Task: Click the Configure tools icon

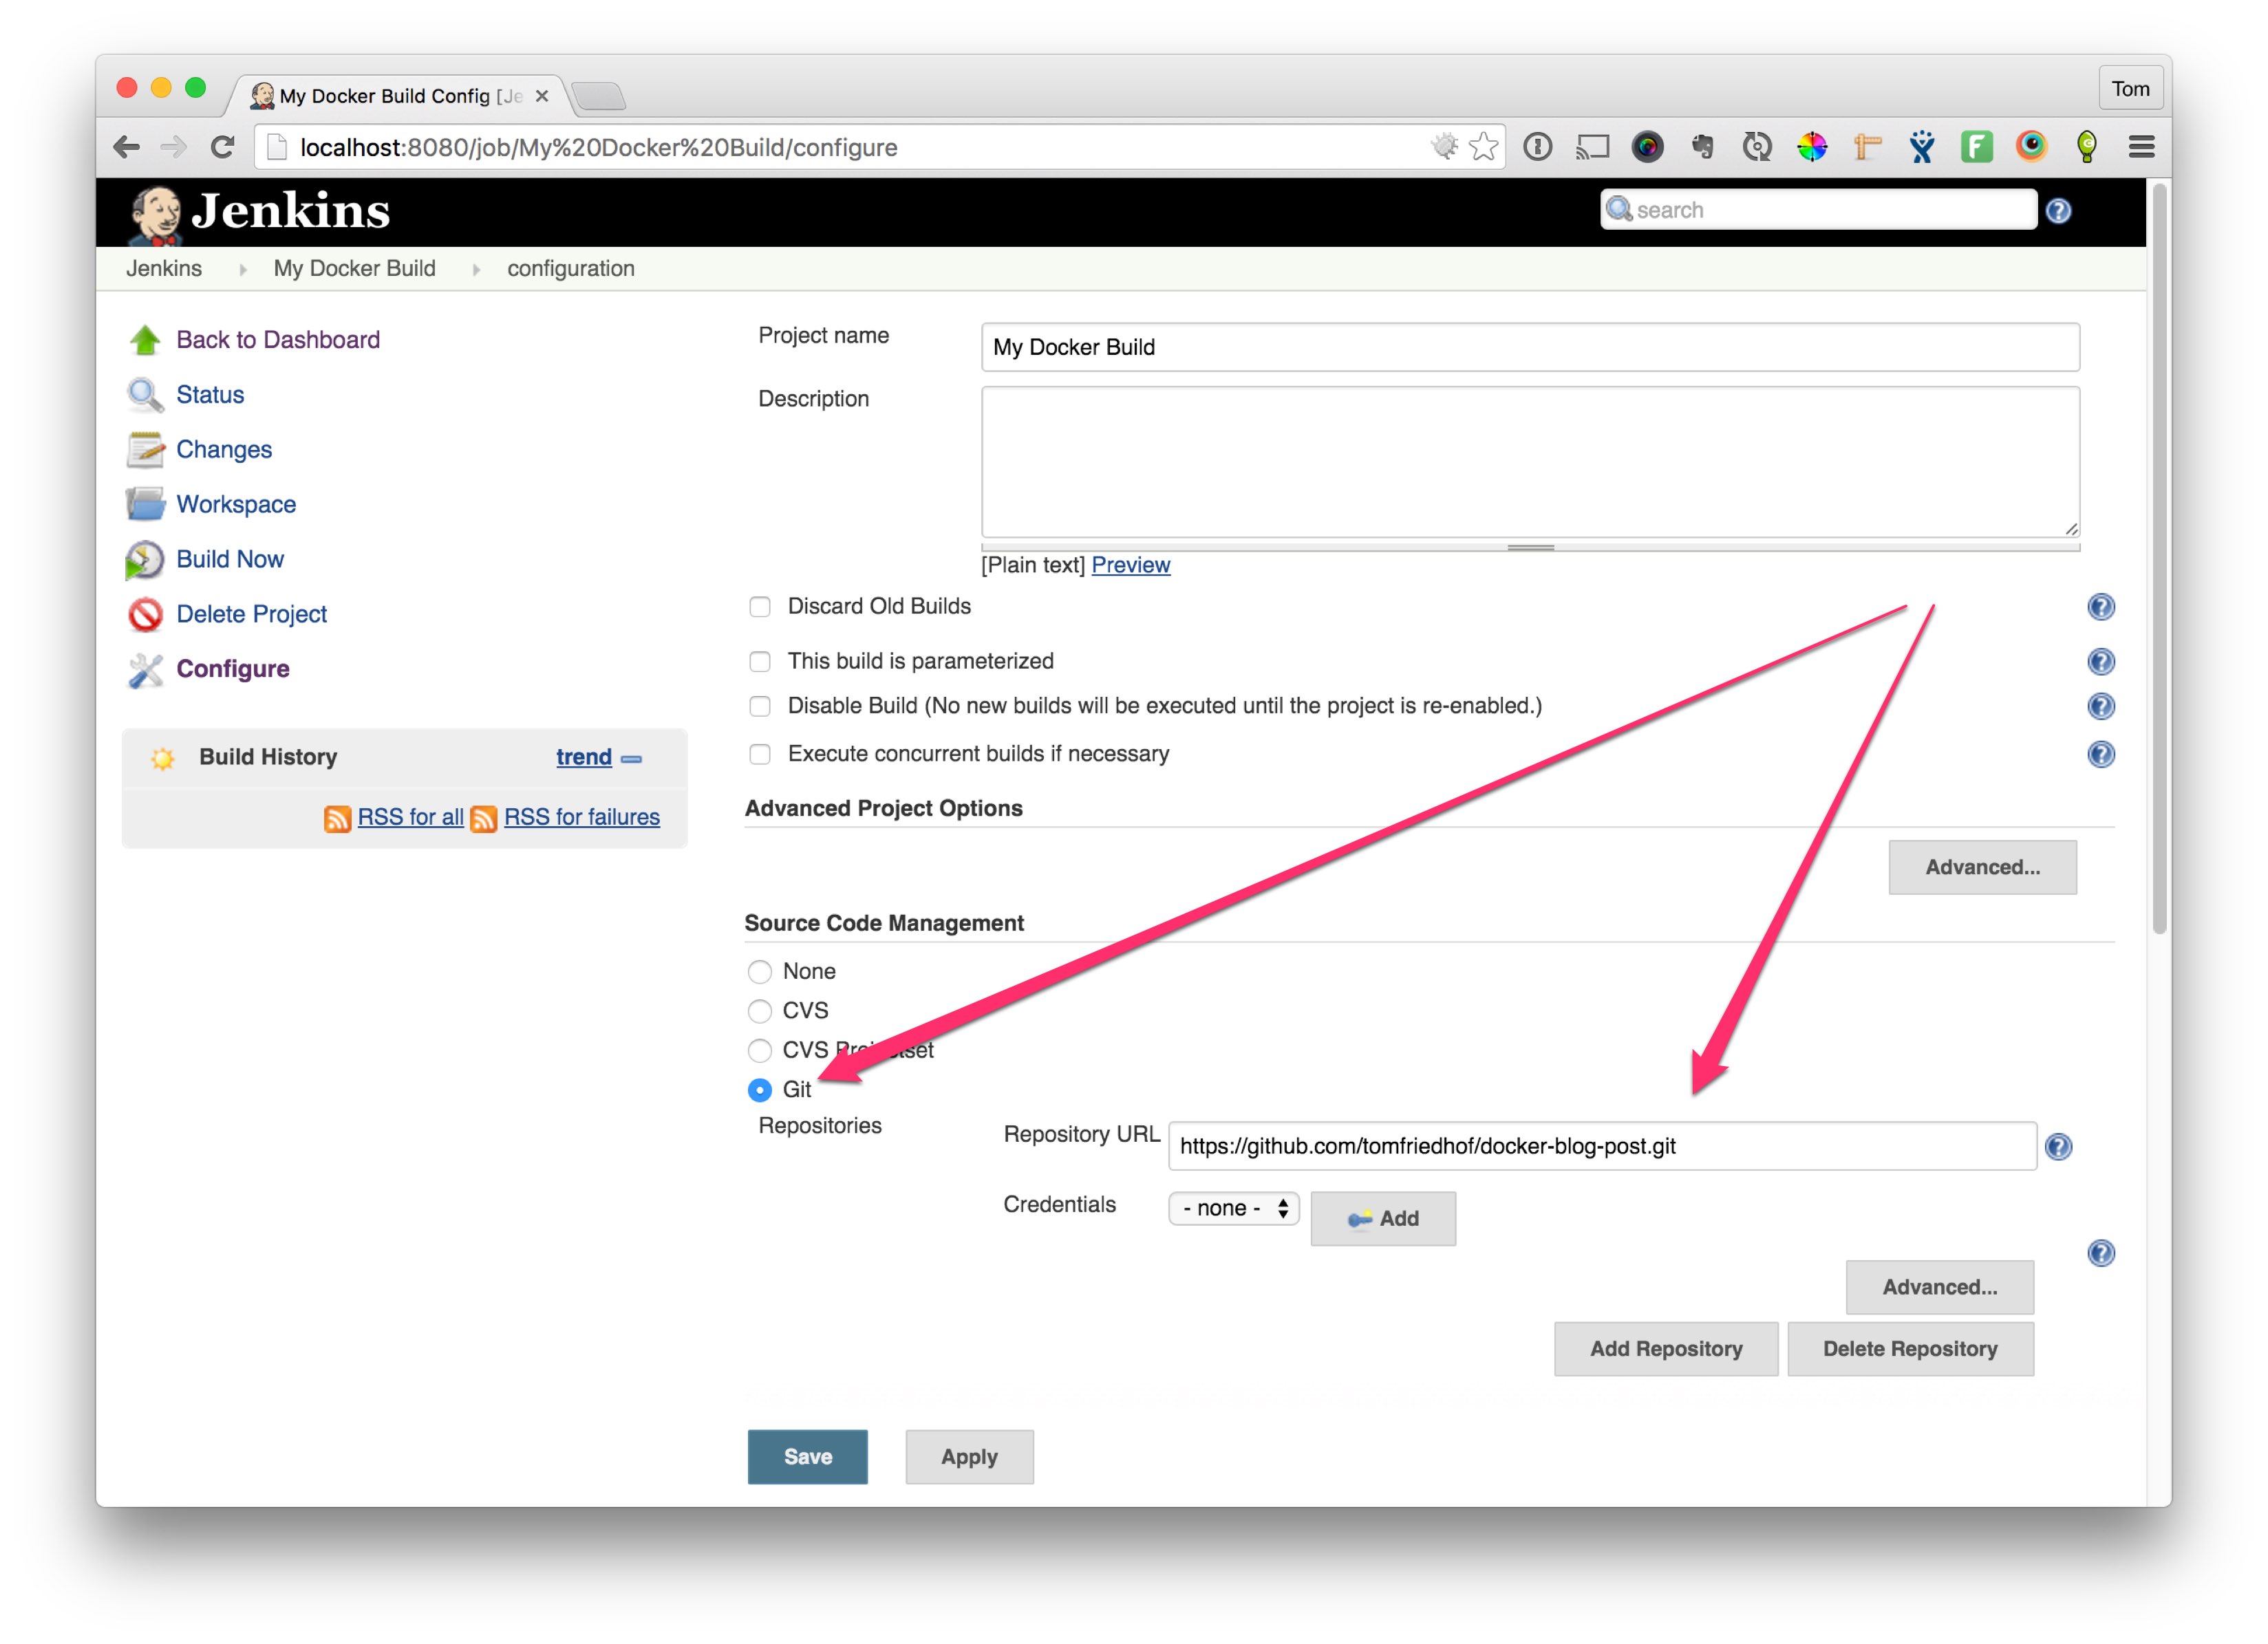Action: coord(145,669)
